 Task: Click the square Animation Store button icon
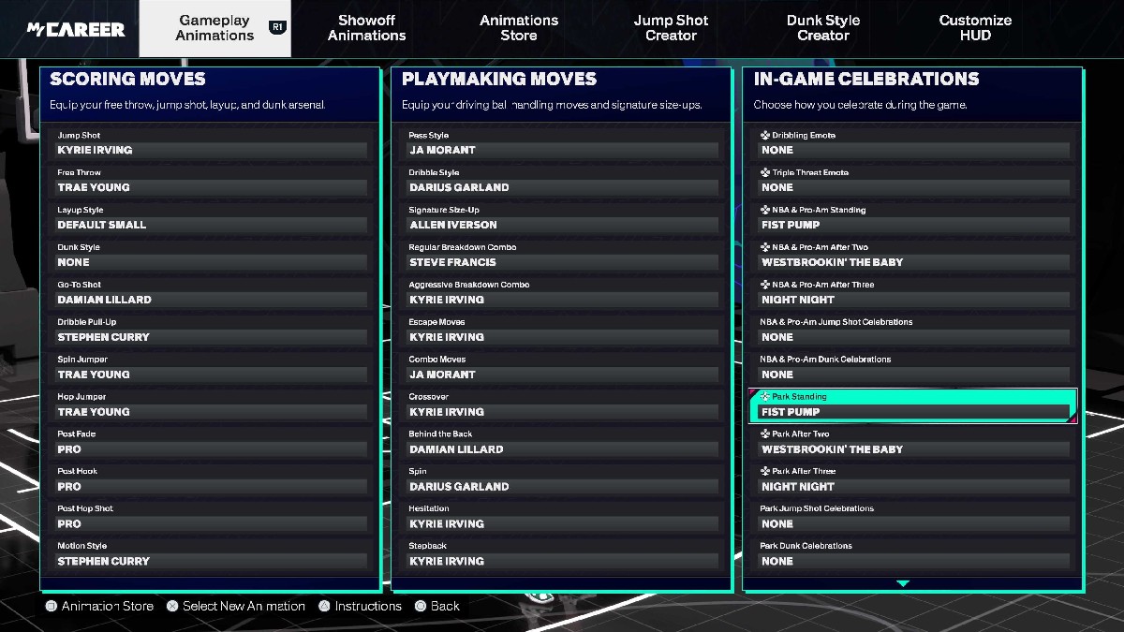(52, 606)
